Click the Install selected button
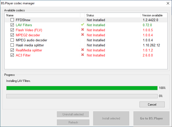 (111, 118)
